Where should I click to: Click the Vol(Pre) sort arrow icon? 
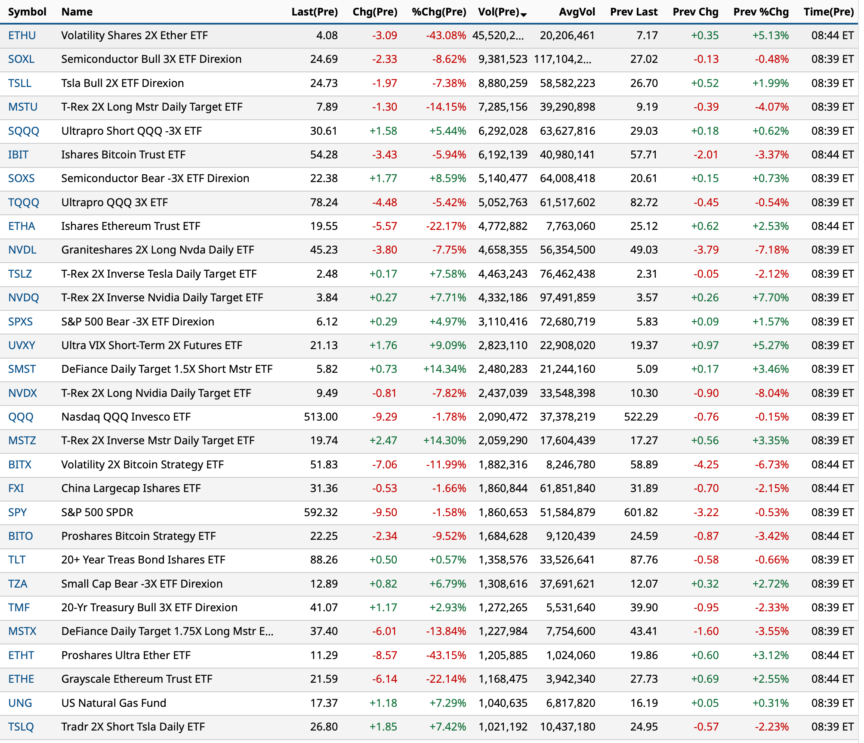pos(524,15)
